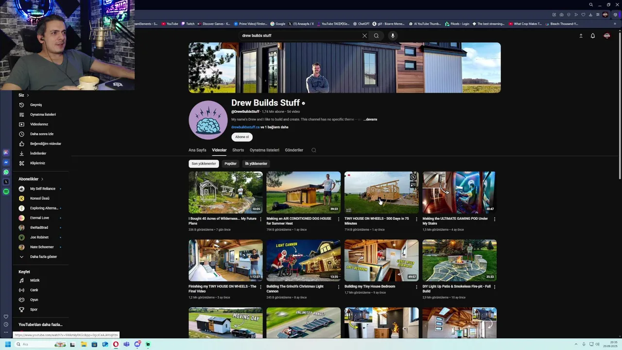Viewport: 622px width, 350px height.
Task: Switch to the Ana Sayfa channel tab
Action: click(197, 150)
